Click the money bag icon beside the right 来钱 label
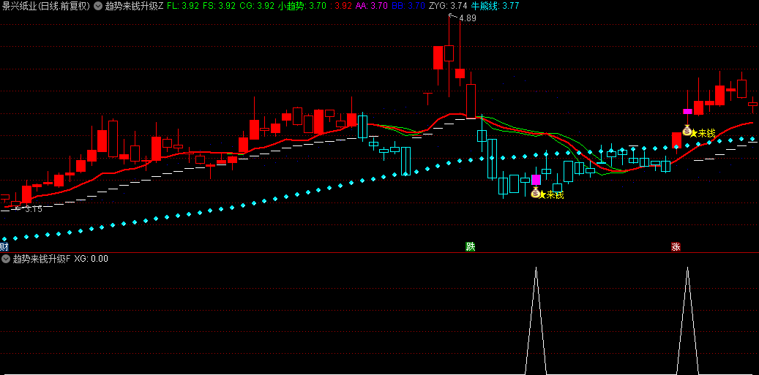The width and height of the screenshot is (759, 375). [x=687, y=130]
